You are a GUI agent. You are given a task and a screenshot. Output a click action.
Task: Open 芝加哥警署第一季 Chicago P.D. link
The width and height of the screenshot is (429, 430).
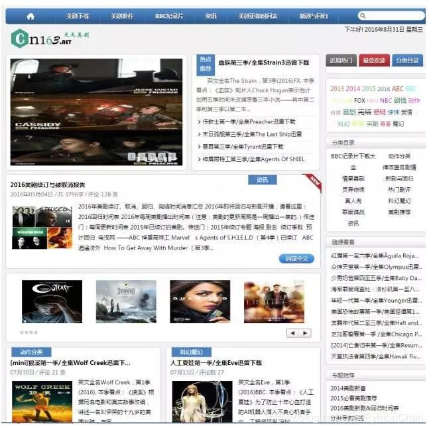pyautogui.click(x=377, y=334)
